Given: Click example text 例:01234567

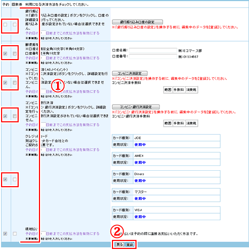Looking at the screenshot, I should tap(188, 57).
